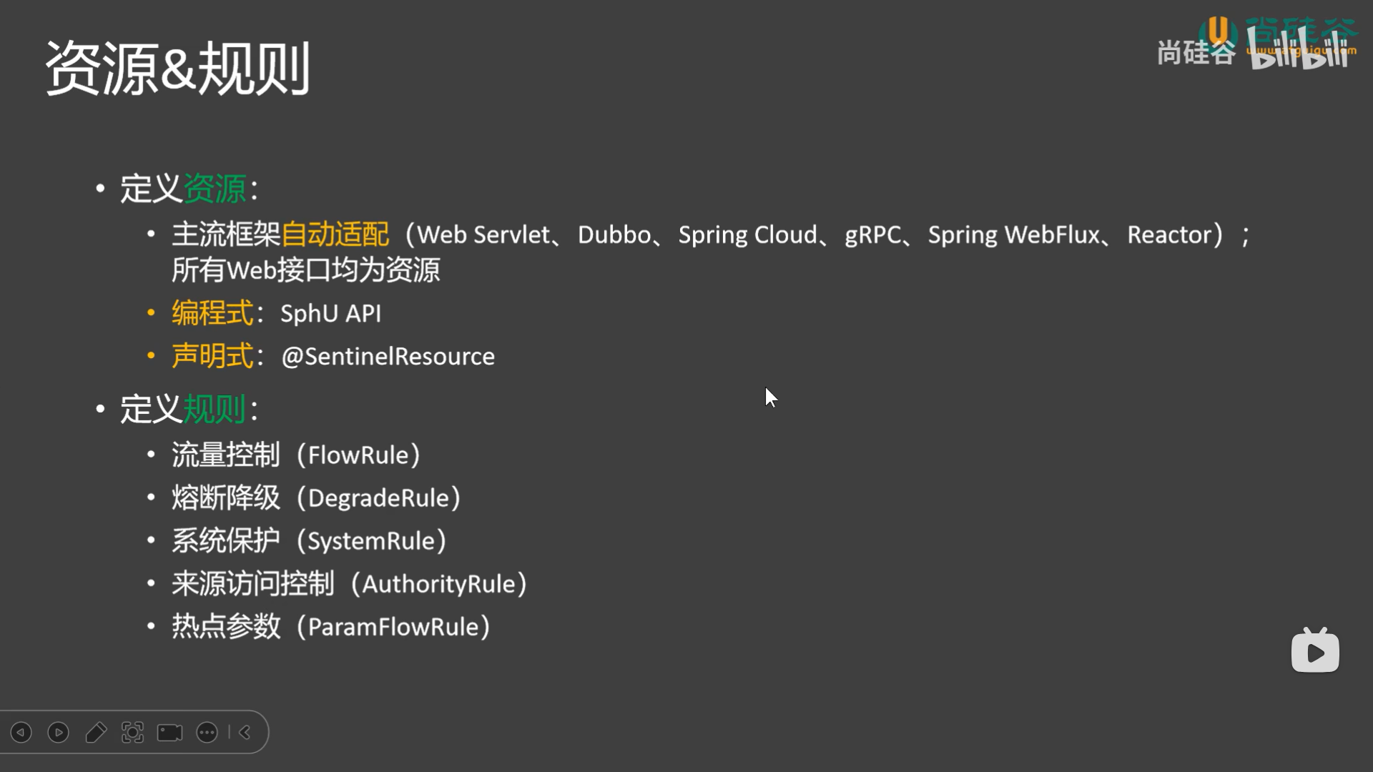Click the camera recording icon
Screen dimensions: 1373x772
[169, 733]
